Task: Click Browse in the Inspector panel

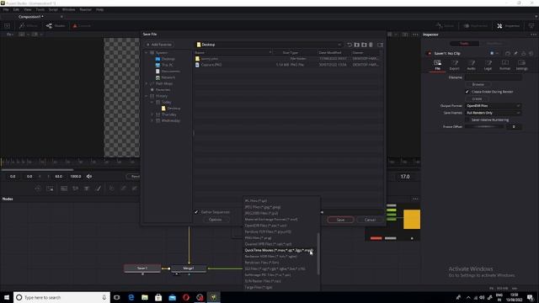Action: [x=478, y=84]
